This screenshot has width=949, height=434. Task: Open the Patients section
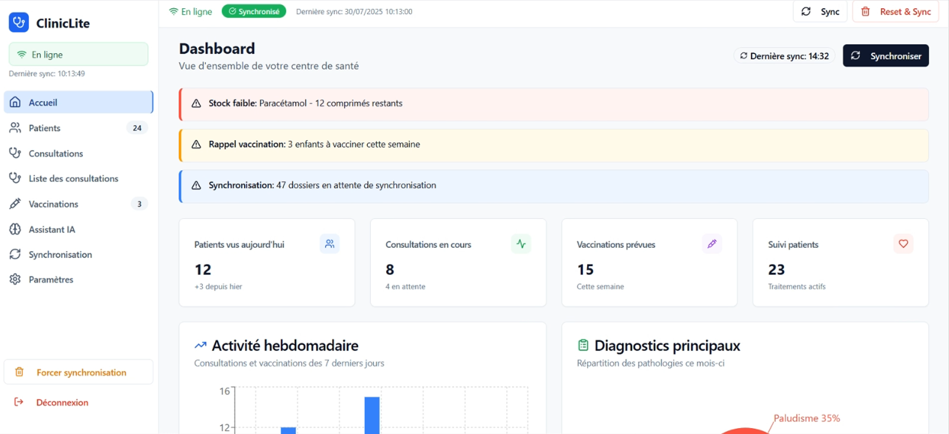tap(79, 128)
